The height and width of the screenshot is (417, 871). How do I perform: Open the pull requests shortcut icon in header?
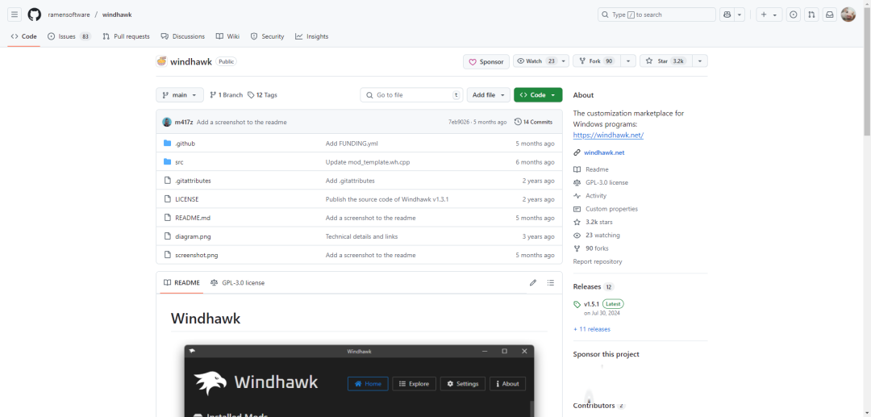pyautogui.click(x=811, y=15)
